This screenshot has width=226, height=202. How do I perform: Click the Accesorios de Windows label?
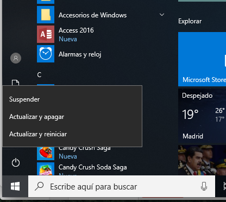(92, 15)
